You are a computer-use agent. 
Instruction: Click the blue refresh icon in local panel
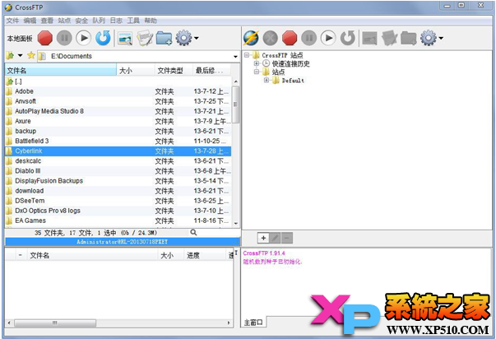pyautogui.click(x=103, y=38)
